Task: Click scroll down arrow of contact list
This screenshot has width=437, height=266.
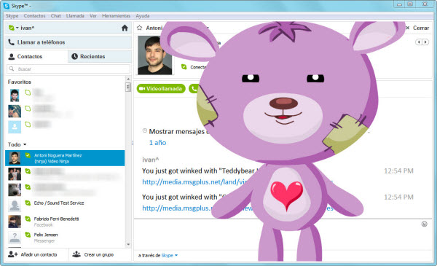Action: pos(128,245)
